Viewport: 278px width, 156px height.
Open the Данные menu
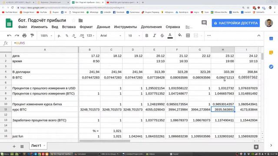(103, 27)
